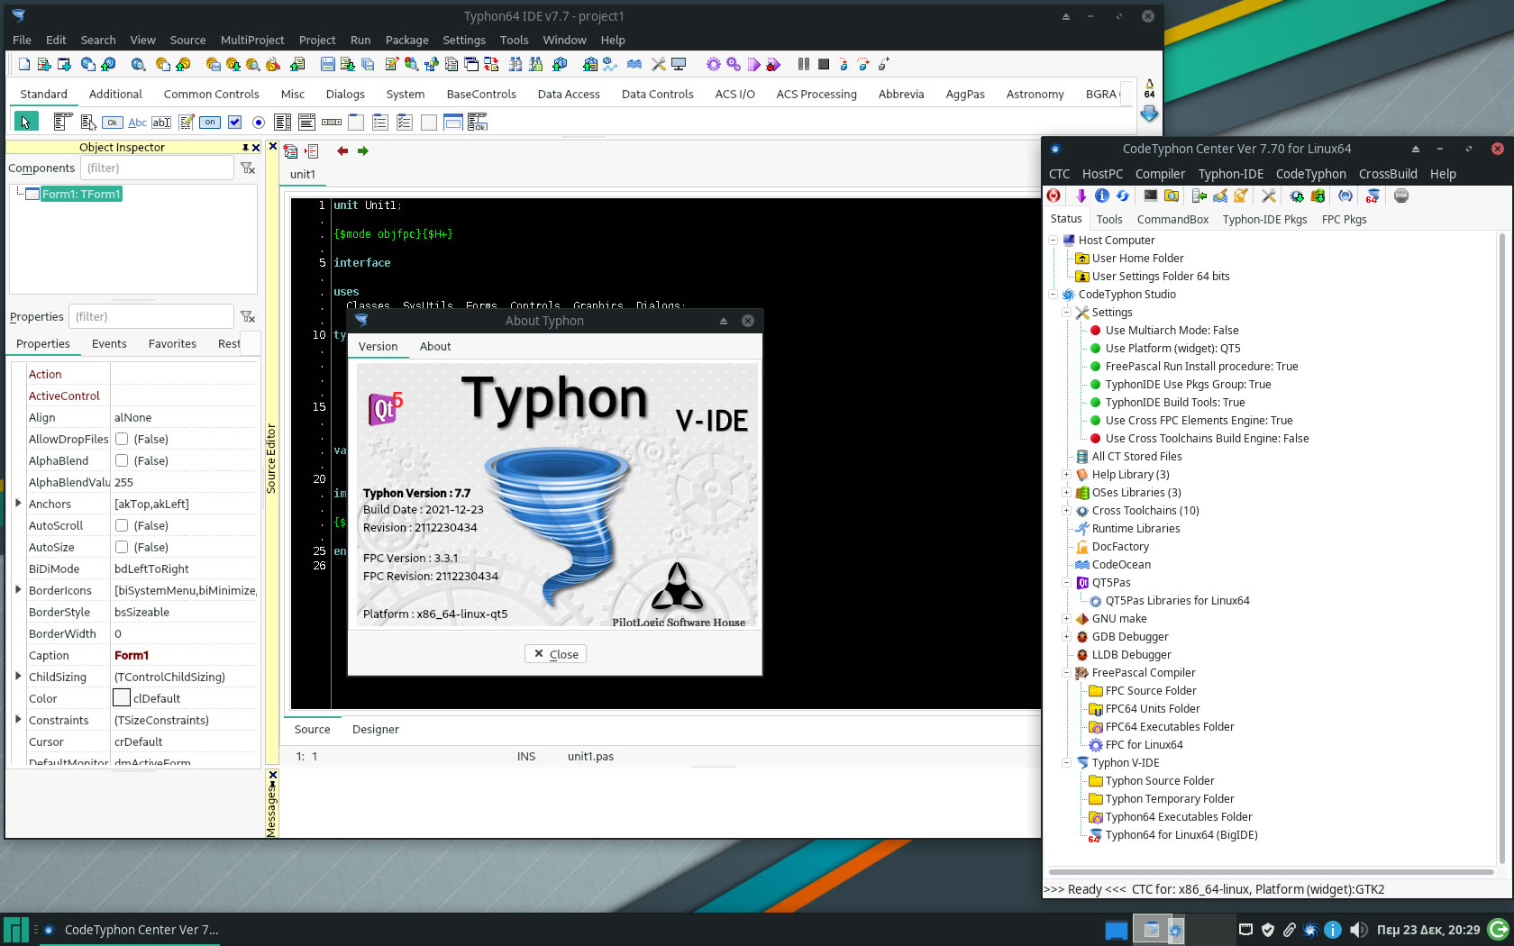The height and width of the screenshot is (946, 1514).
Task: Click the blue down arrow beside palette
Action: click(x=1149, y=114)
